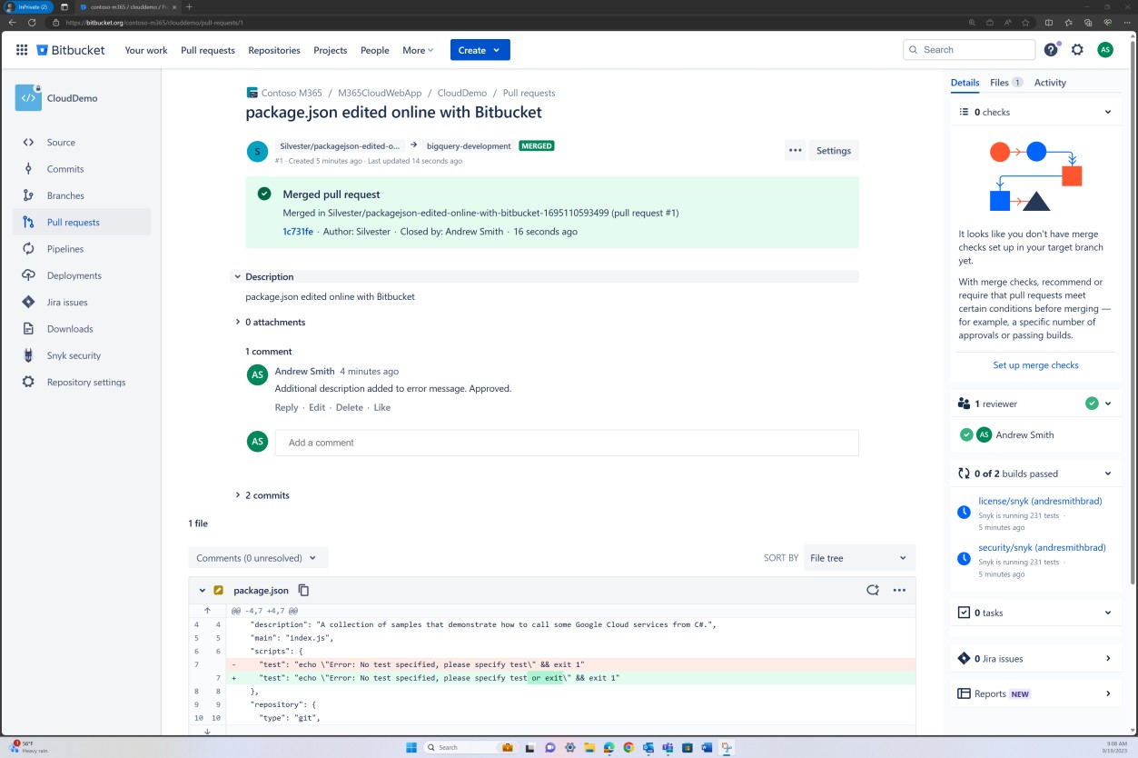Open the Create dropdown menu
Screen dimensions: 1138x758
point(480,50)
